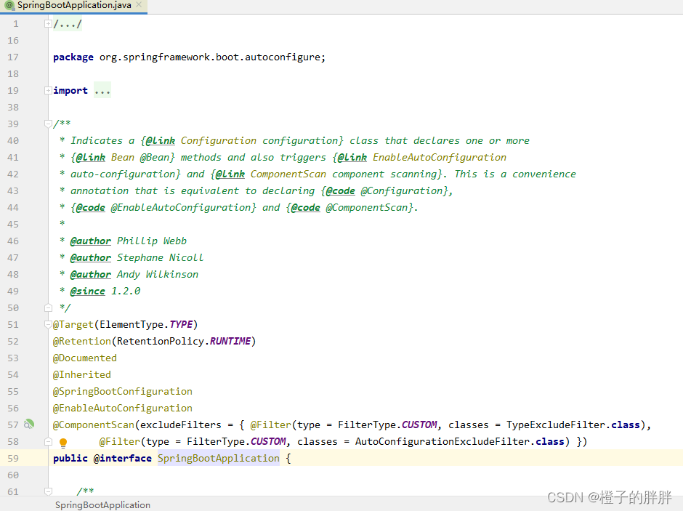Image resolution: width=683 pixels, height=511 pixels.
Task: Switch to the SpringBootApplication.java tab
Action: click(74, 5)
